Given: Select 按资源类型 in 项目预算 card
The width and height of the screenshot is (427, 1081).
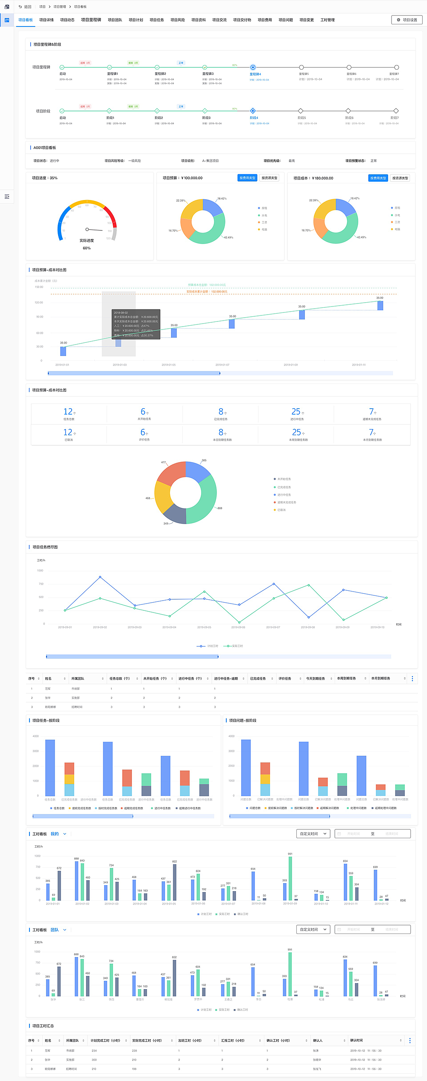Looking at the screenshot, I should (269, 178).
